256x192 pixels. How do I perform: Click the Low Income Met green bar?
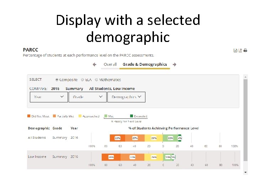pyautogui.click(x=168, y=157)
